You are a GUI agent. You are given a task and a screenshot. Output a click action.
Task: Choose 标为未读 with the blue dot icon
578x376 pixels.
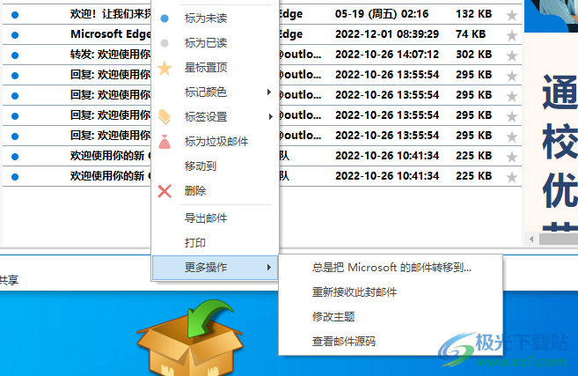(206, 18)
